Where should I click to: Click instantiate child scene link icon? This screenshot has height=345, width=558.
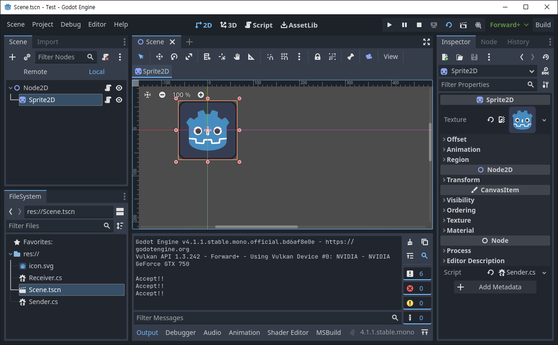tap(27, 57)
